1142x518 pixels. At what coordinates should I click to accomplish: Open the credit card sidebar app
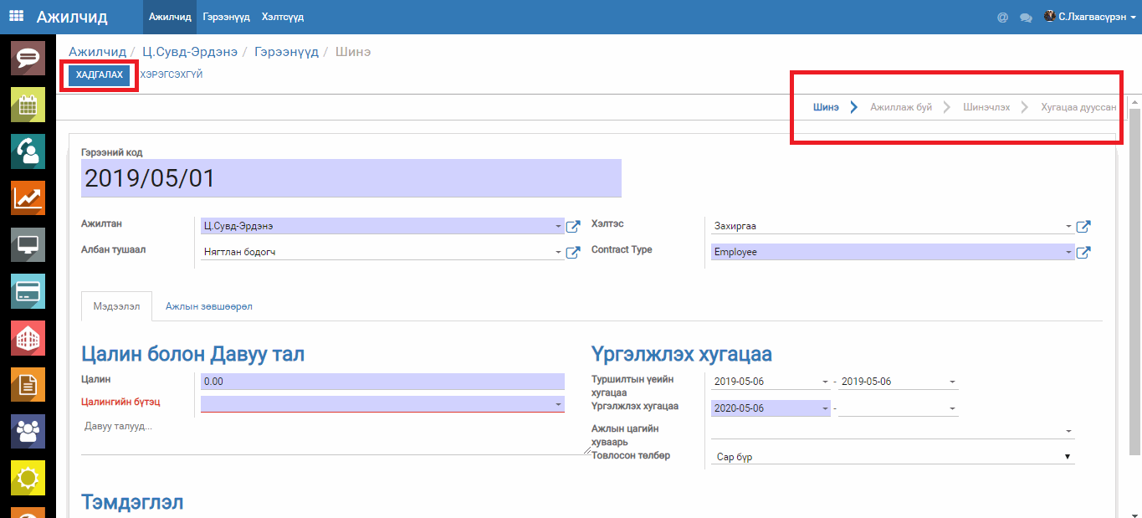[x=28, y=291]
